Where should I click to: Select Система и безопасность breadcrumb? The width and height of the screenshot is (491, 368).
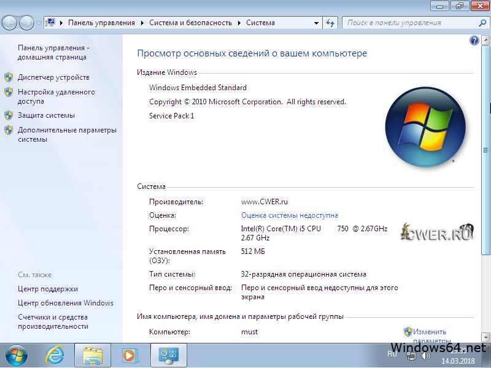[190, 23]
